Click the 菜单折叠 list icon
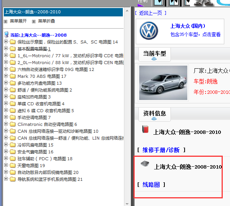Image resolution: width=230 pixels, height=206 pixels. click(x=34, y=22)
